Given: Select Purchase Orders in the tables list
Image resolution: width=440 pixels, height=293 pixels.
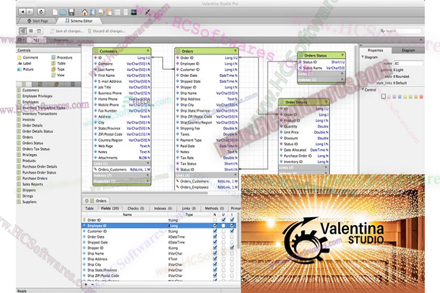Looking at the screenshot, I should pyautogui.click(x=35, y=178).
